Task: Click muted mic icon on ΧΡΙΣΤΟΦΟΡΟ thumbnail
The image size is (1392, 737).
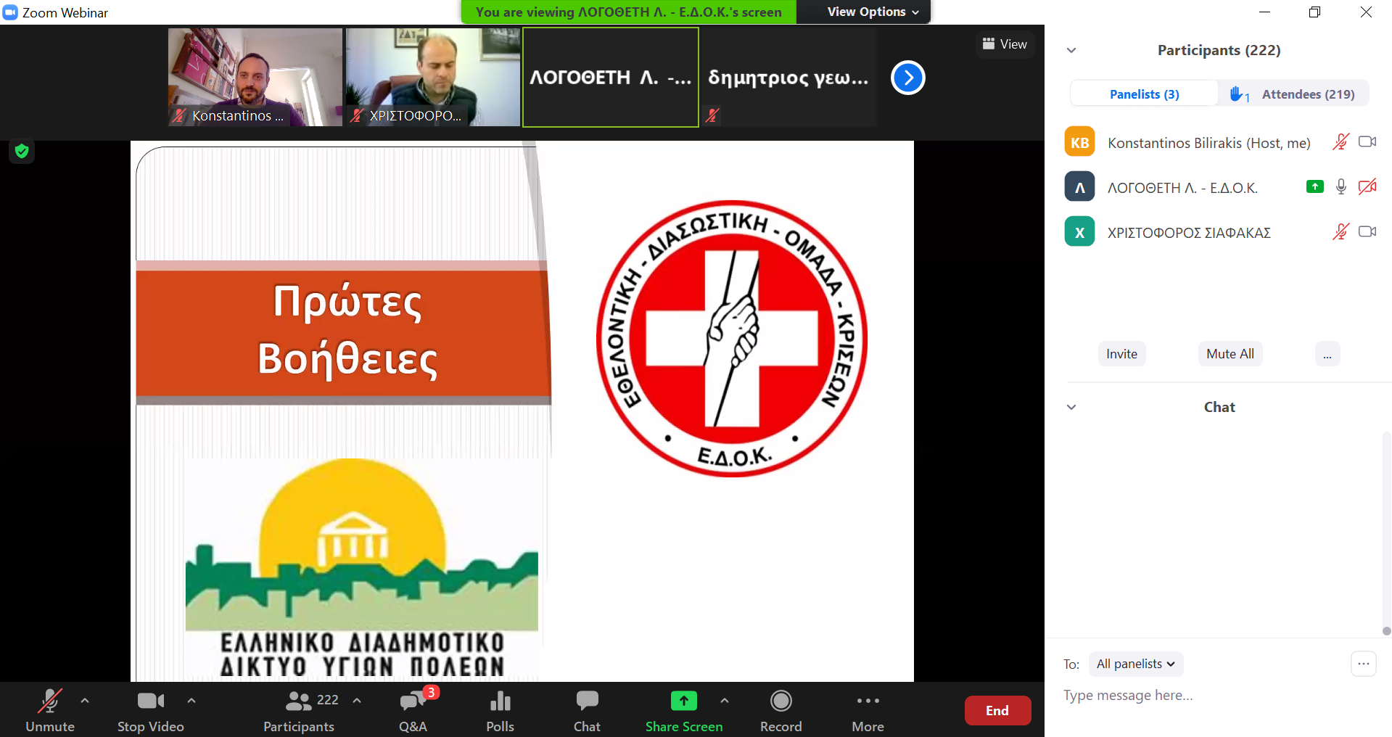Action: coord(357,115)
